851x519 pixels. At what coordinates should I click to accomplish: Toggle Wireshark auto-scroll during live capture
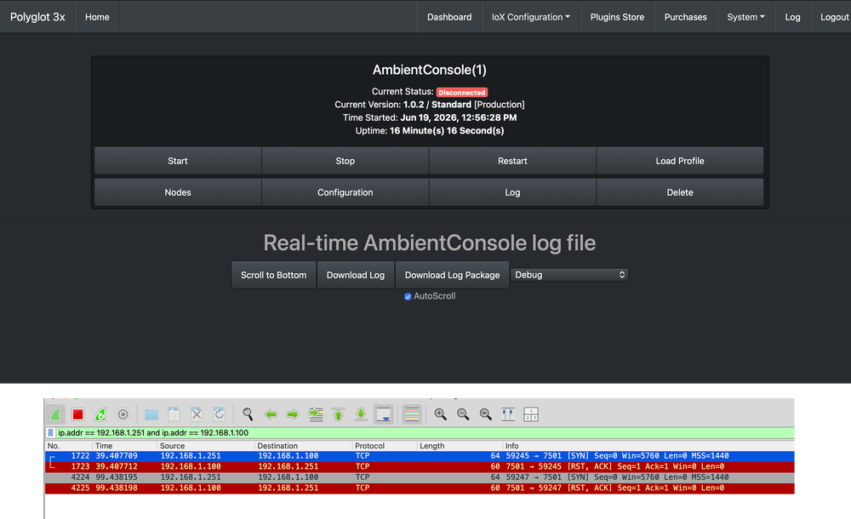click(x=384, y=414)
